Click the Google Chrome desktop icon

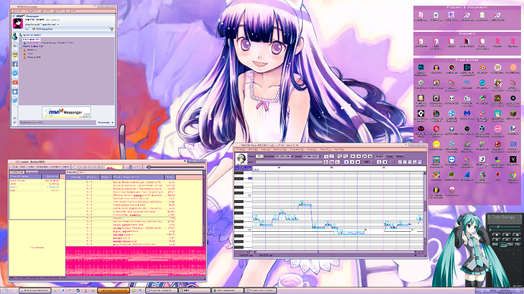513,175
